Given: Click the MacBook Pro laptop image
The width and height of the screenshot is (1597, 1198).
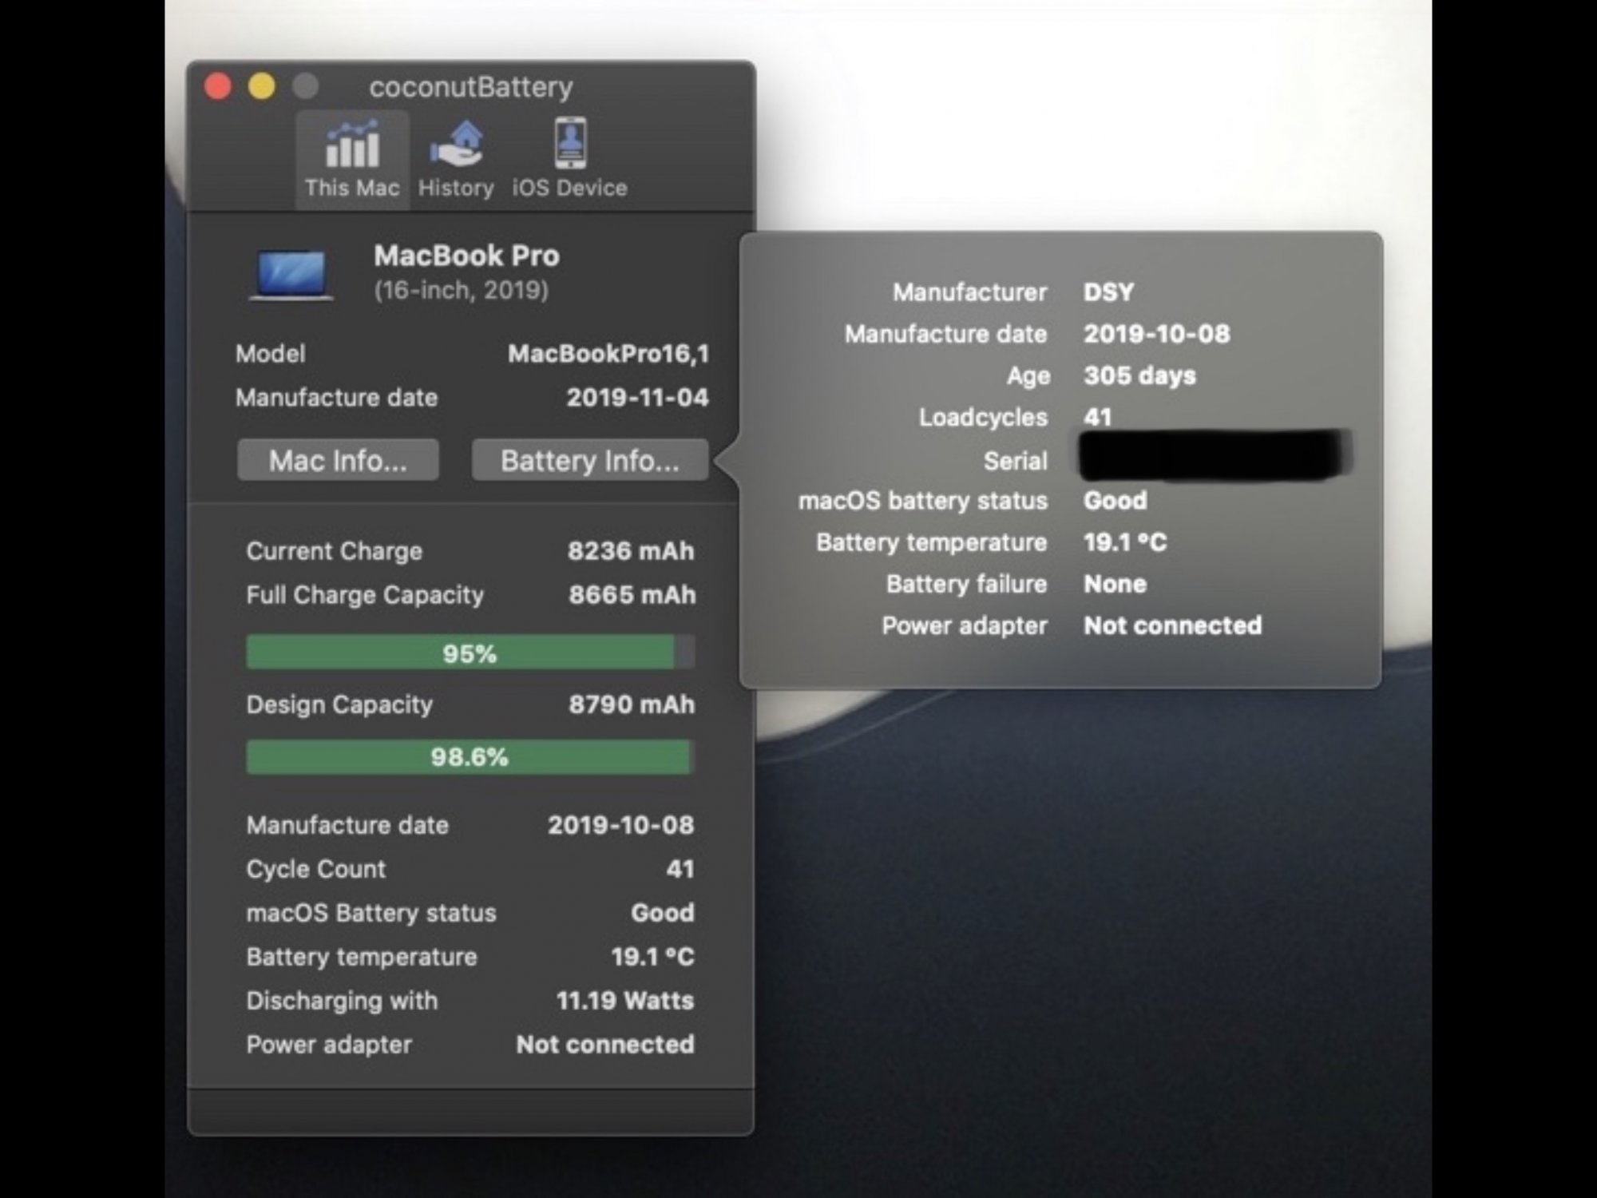Looking at the screenshot, I should [291, 275].
